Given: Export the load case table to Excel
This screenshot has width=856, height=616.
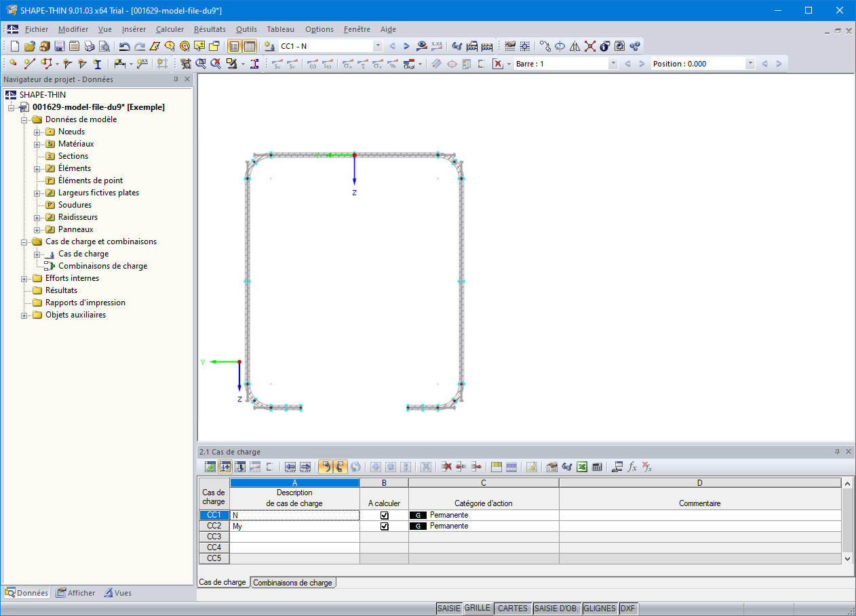Looking at the screenshot, I should 582,467.
